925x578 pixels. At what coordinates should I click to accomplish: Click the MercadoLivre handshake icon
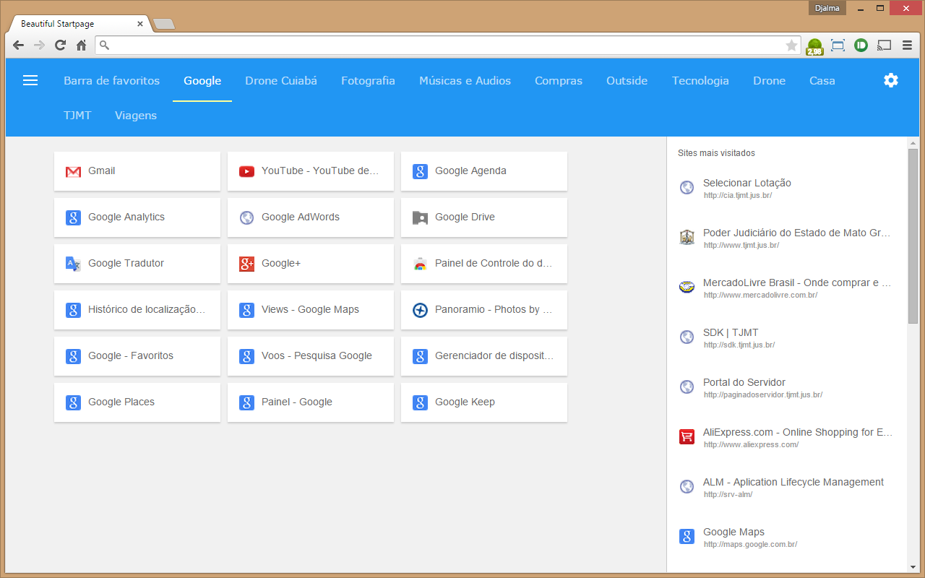687,287
